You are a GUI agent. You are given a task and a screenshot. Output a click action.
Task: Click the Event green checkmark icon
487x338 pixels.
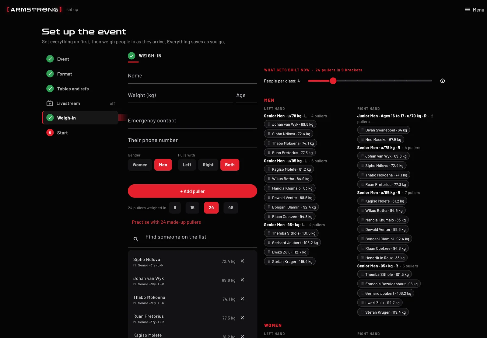coord(50,59)
